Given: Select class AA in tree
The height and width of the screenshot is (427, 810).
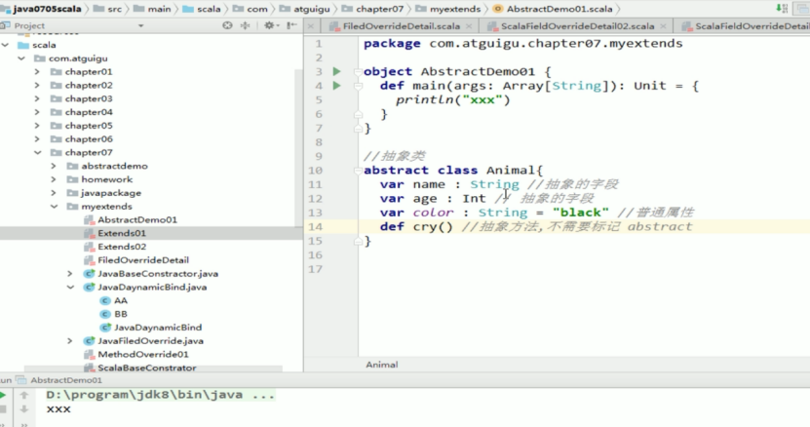Looking at the screenshot, I should tap(120, 300).
